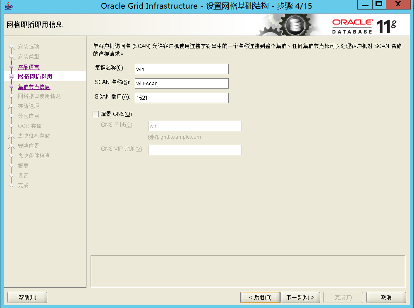This screenshot has height=308, width=414.
Task: Close the Oracle Grid Infrastructure window
Action: pyautogui.click(x=398, y=4)
